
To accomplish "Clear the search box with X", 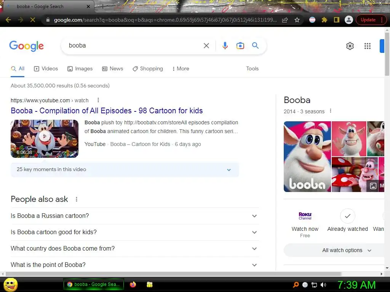I will tap(206, 46).
